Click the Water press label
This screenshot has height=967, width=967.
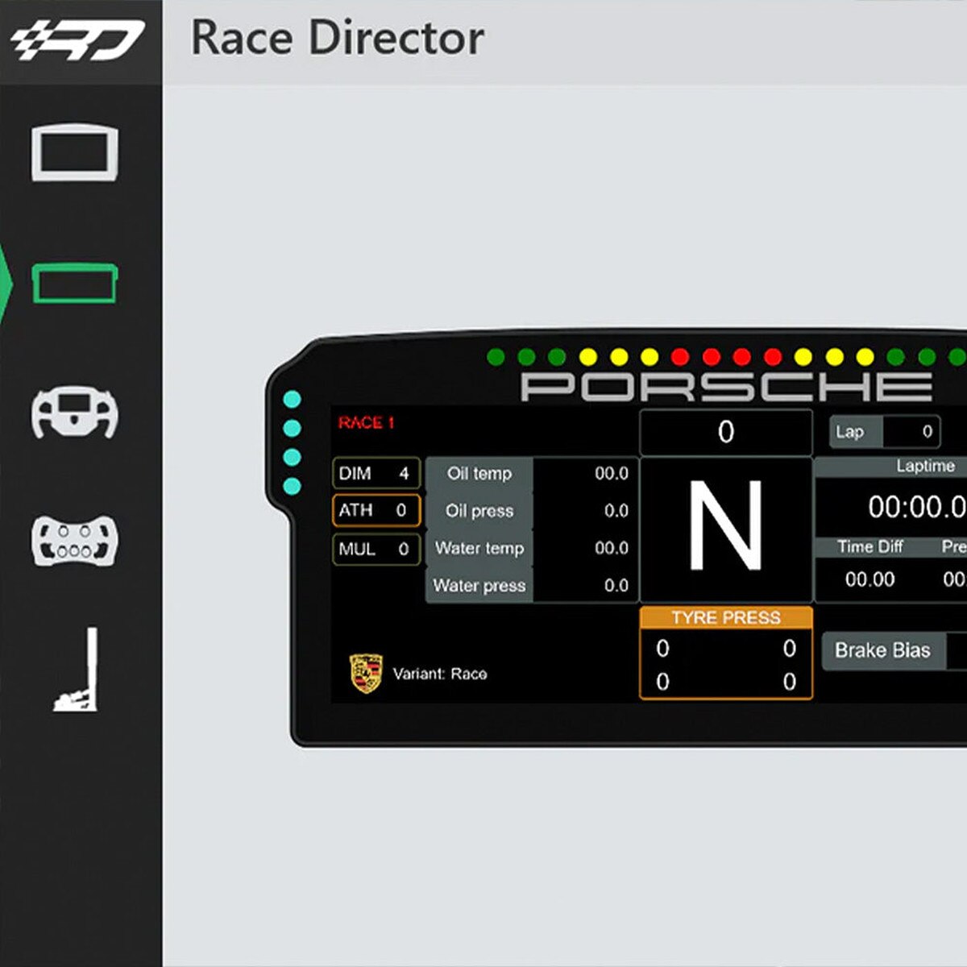pyautogui.click(x=479, y=586)
